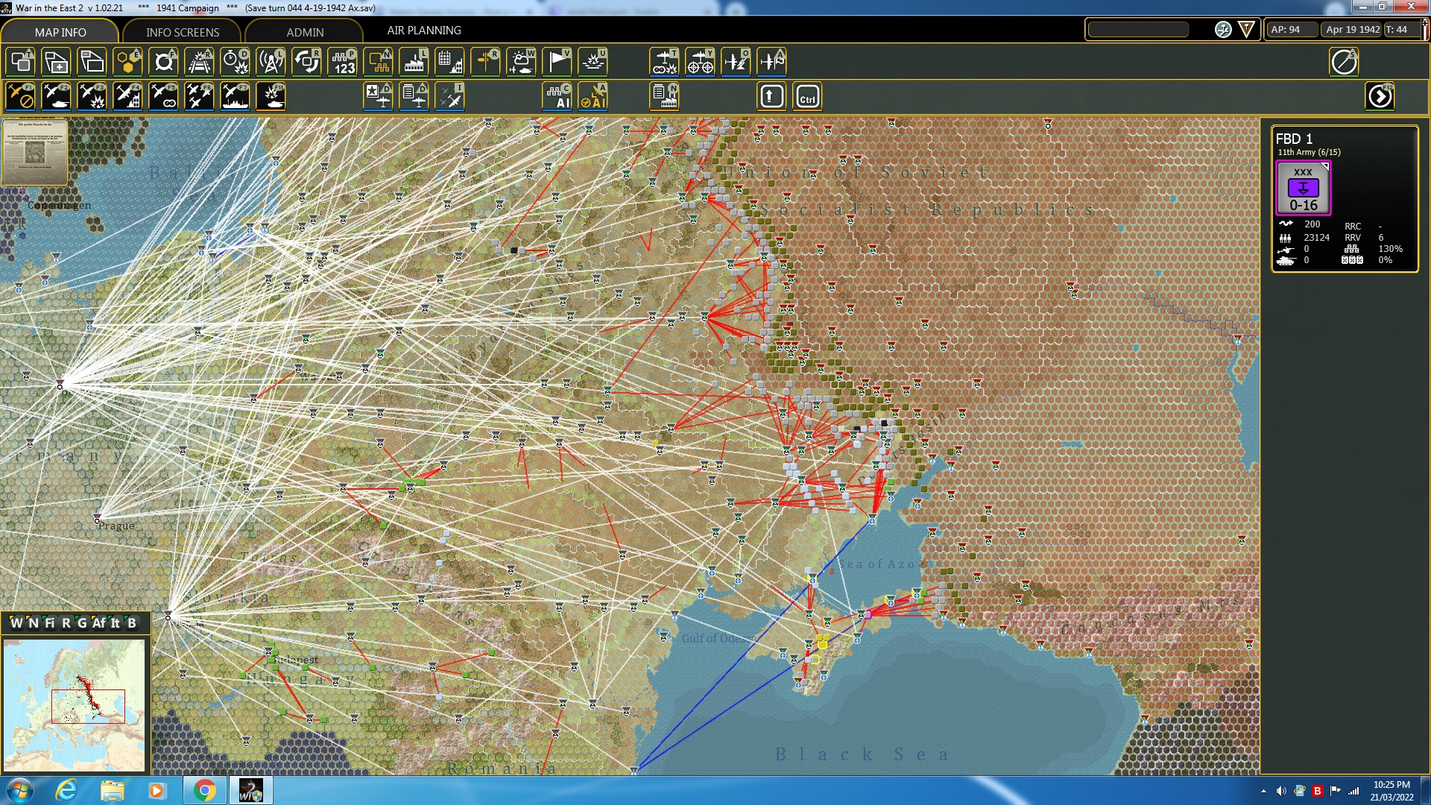Click the T: 44 turn counter

[x=1401, y=30]
